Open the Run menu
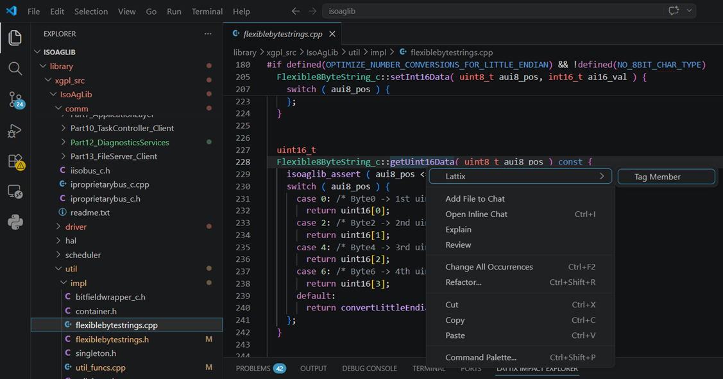The image size is (723, 379). click(174, 11)
